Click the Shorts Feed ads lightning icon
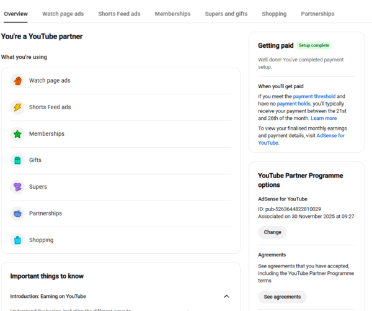The height and width of the screenshot is (311, 372). (x=17, y=107)
